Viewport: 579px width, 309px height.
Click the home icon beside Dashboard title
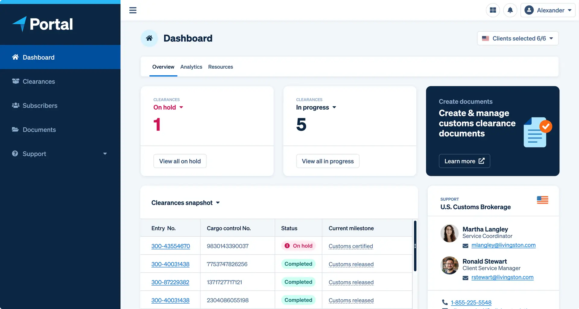tap(149, 38)
